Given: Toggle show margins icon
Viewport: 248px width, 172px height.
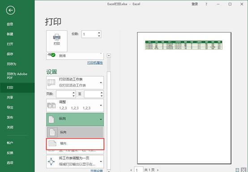Looking at the screenshot, I should 237,170.
